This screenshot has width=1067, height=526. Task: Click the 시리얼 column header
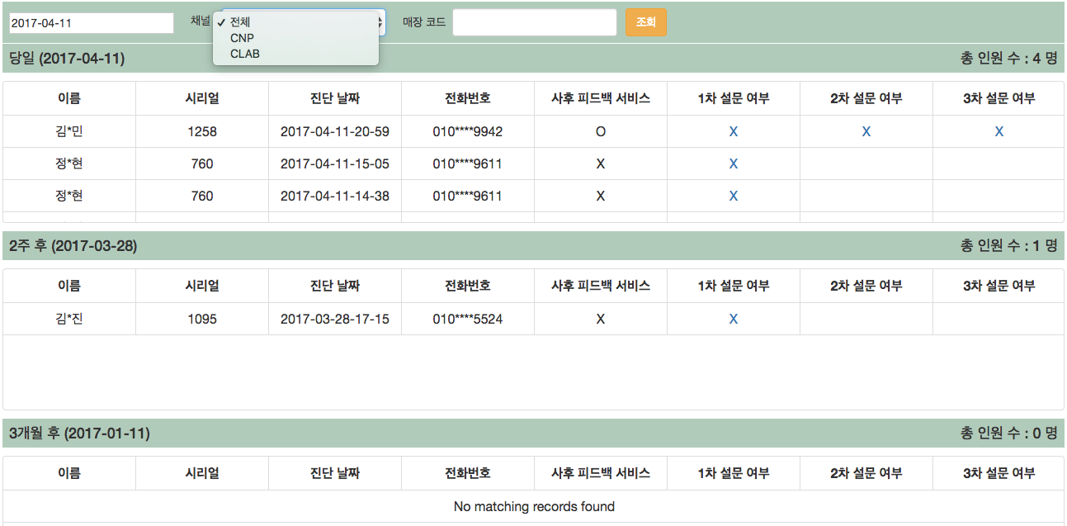201,98
